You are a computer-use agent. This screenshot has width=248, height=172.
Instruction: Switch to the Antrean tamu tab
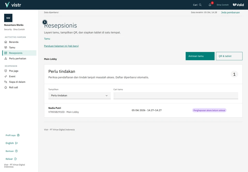[200, 56]
